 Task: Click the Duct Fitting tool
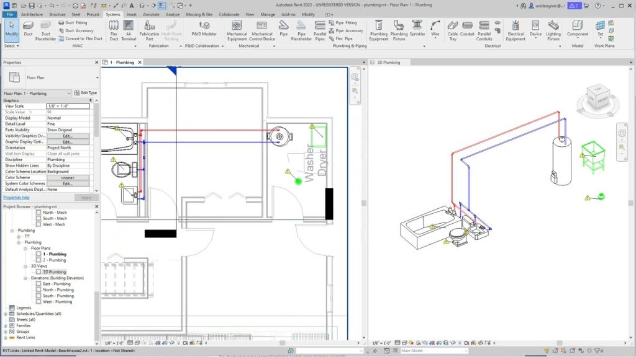(73, 23)
